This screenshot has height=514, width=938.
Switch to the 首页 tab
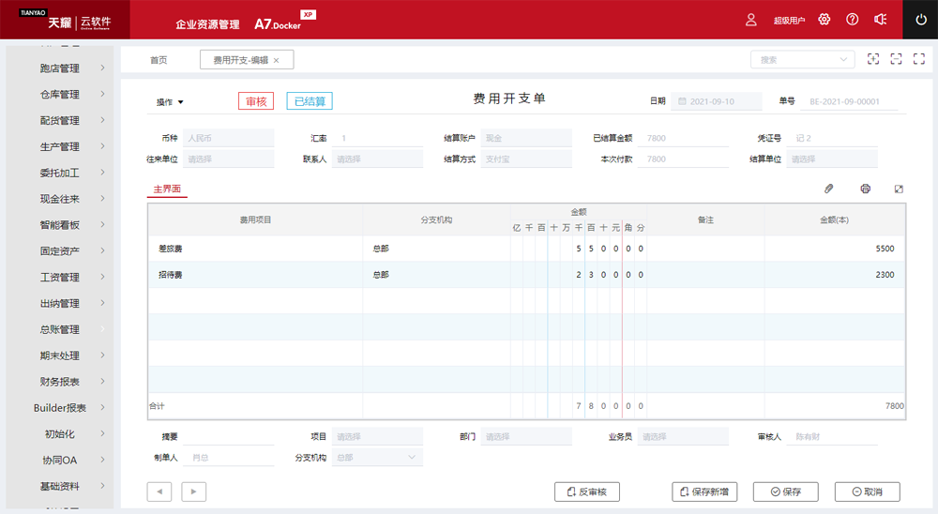click(159, 60)
